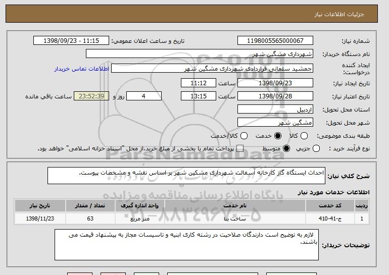Image resolution: width=389 pixels, height=275 pixels.
Task: Click the delivery city field مشگین شهر
Action: click(275, 123)
